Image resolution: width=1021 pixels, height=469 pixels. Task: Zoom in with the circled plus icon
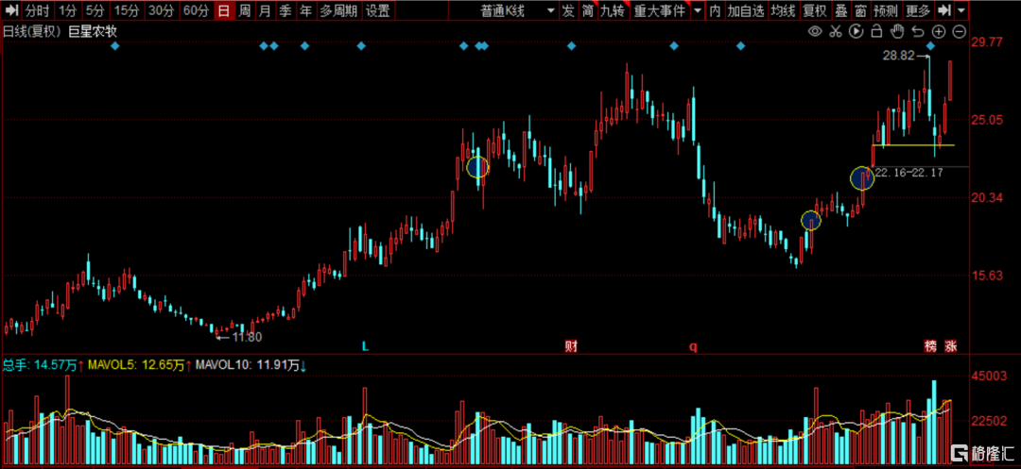tap(939, 31)
